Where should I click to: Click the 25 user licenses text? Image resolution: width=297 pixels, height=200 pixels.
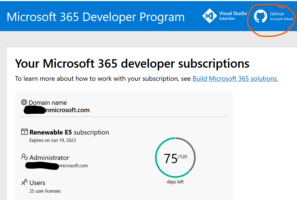[45, 191]
